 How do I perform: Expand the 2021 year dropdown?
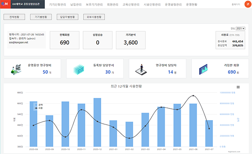click(240, 28)
